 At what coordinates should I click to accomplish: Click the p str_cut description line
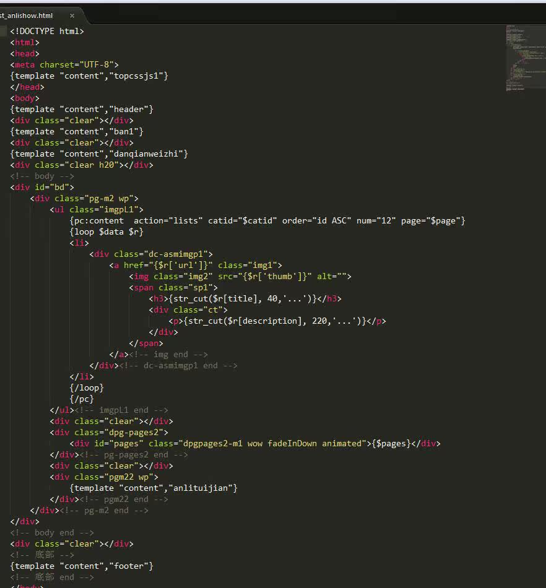tap(277, 321)
